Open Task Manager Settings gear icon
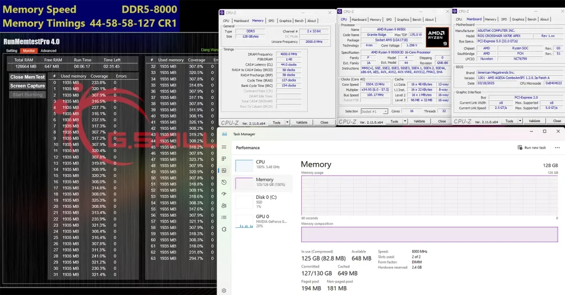Viewport: 565px width, 295px height. 224,291
